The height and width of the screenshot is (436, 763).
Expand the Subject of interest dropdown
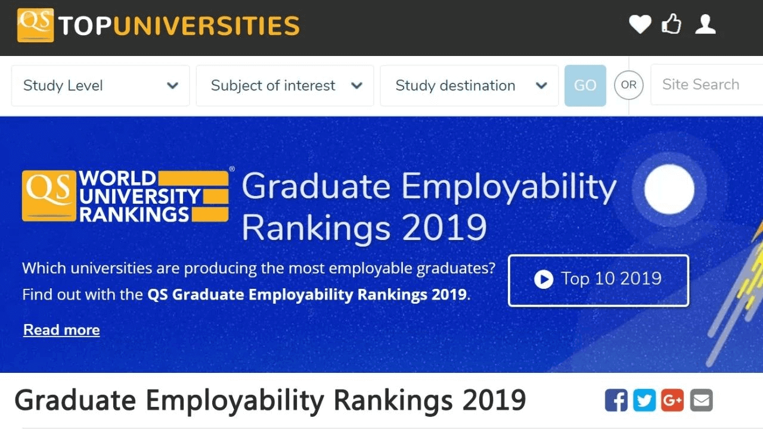pos(285,86)
